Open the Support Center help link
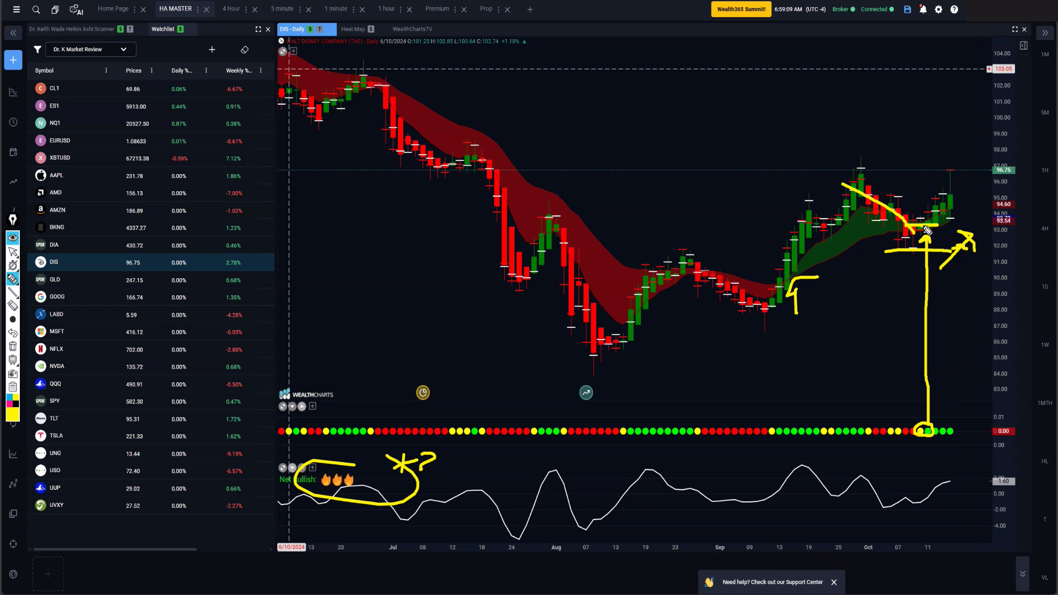The image size is (1058, 595). 773,582
